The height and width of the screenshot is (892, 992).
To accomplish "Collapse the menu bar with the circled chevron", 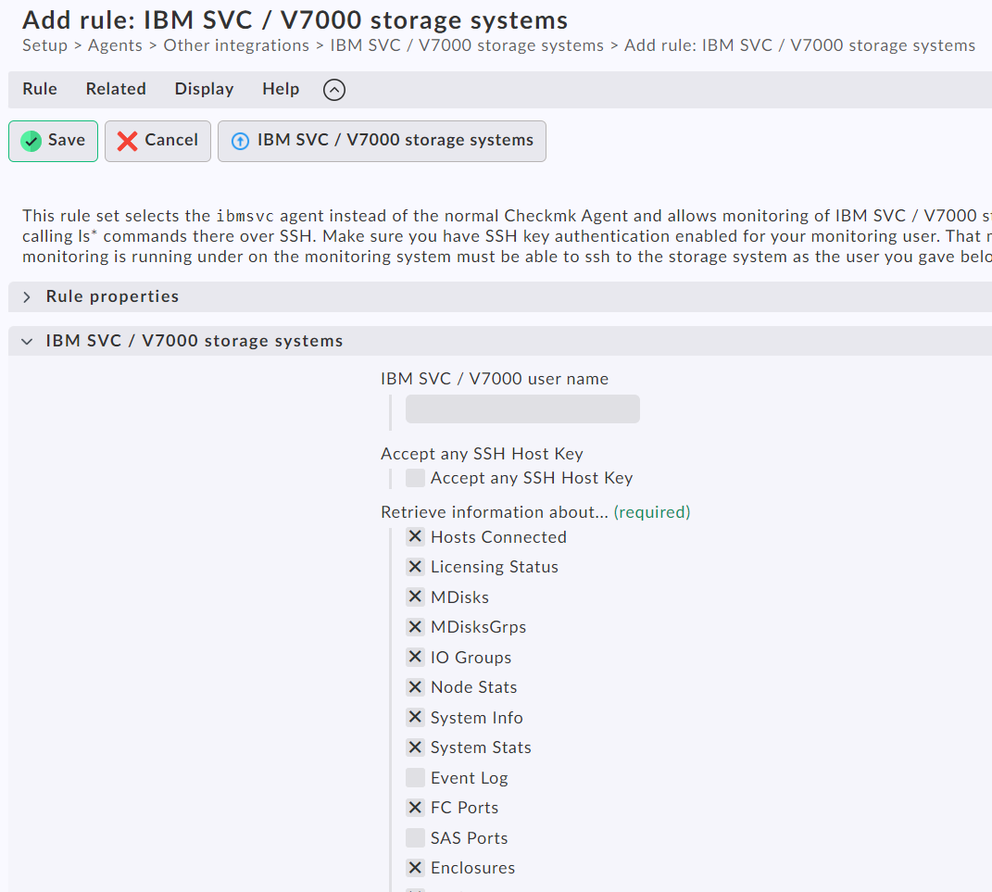I will [334, 90].
